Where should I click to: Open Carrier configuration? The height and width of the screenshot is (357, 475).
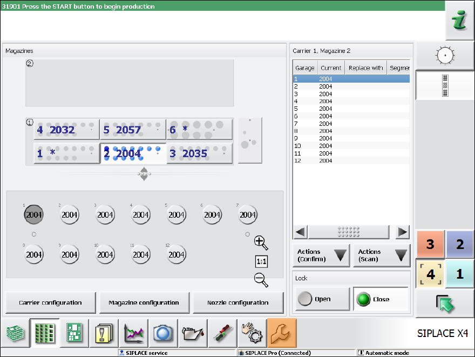(50, 302)
